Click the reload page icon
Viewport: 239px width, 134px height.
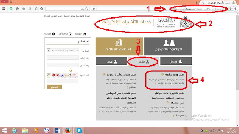click(x=94, y=9)
